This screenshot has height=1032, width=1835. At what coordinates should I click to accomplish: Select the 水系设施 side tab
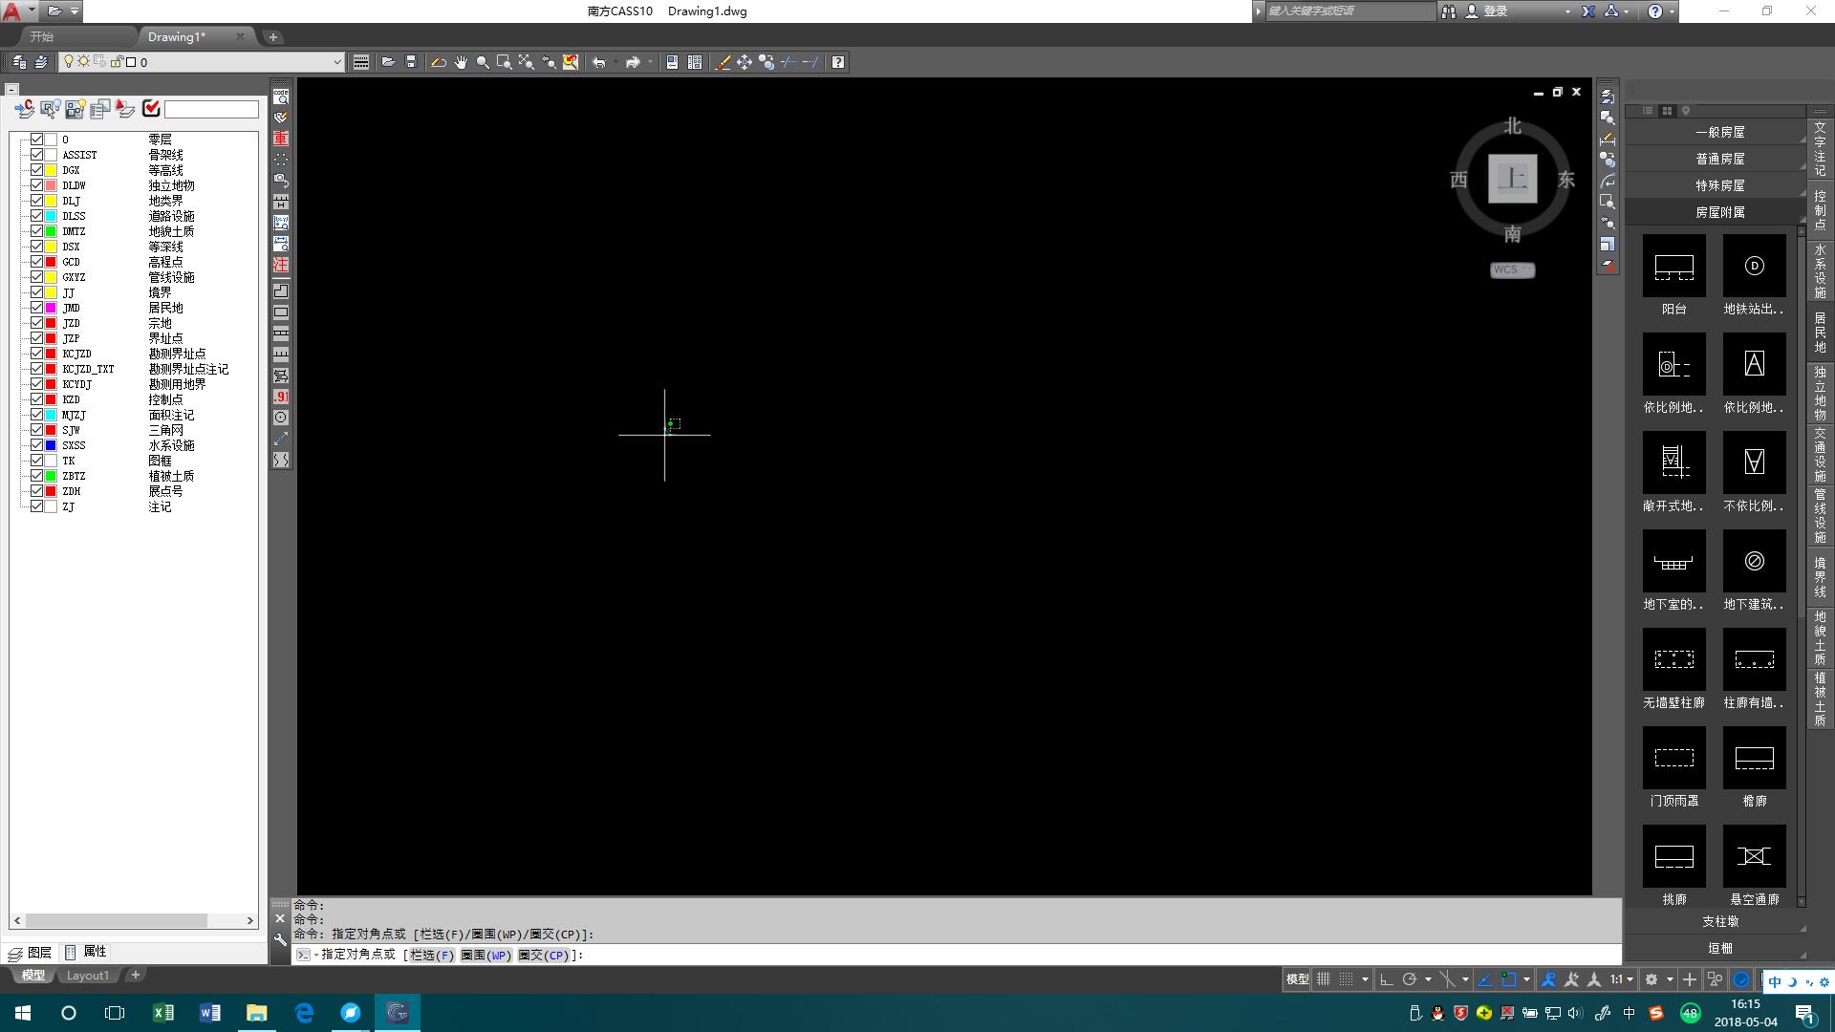click(x=1820, y=271)
